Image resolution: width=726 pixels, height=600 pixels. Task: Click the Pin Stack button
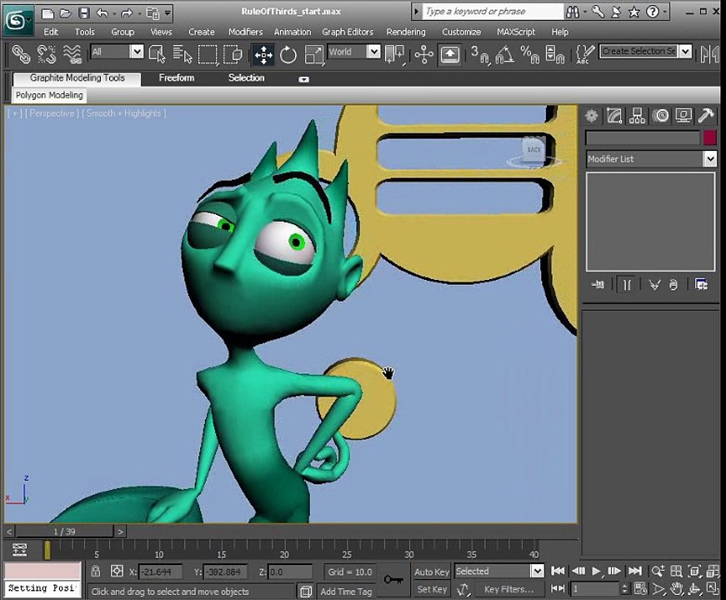(598, 284)
